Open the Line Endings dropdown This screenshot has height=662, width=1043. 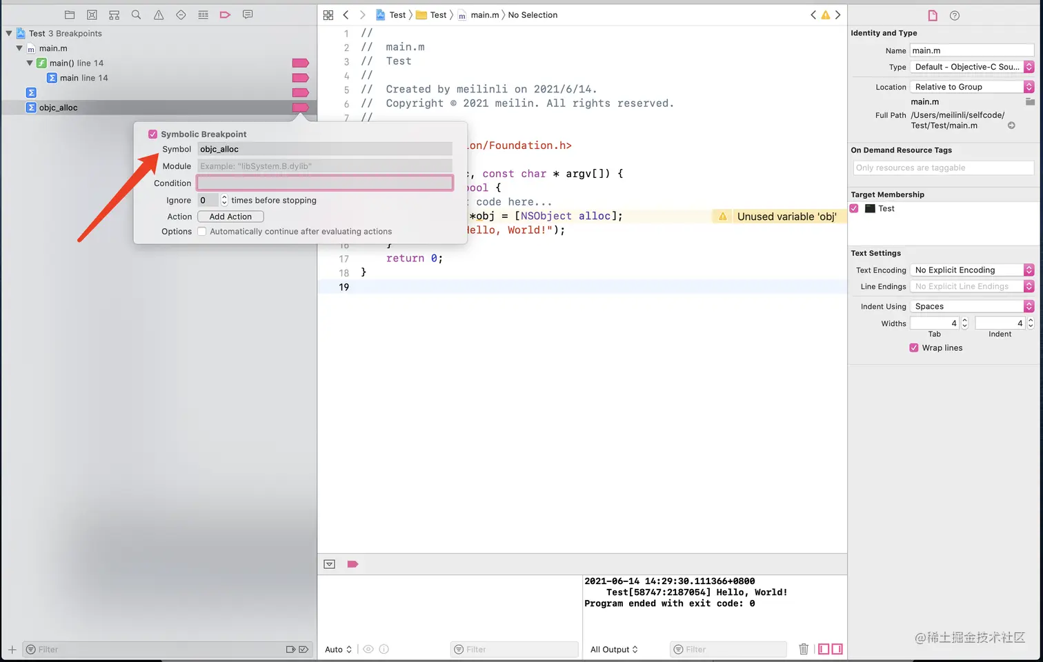(972, 286)
